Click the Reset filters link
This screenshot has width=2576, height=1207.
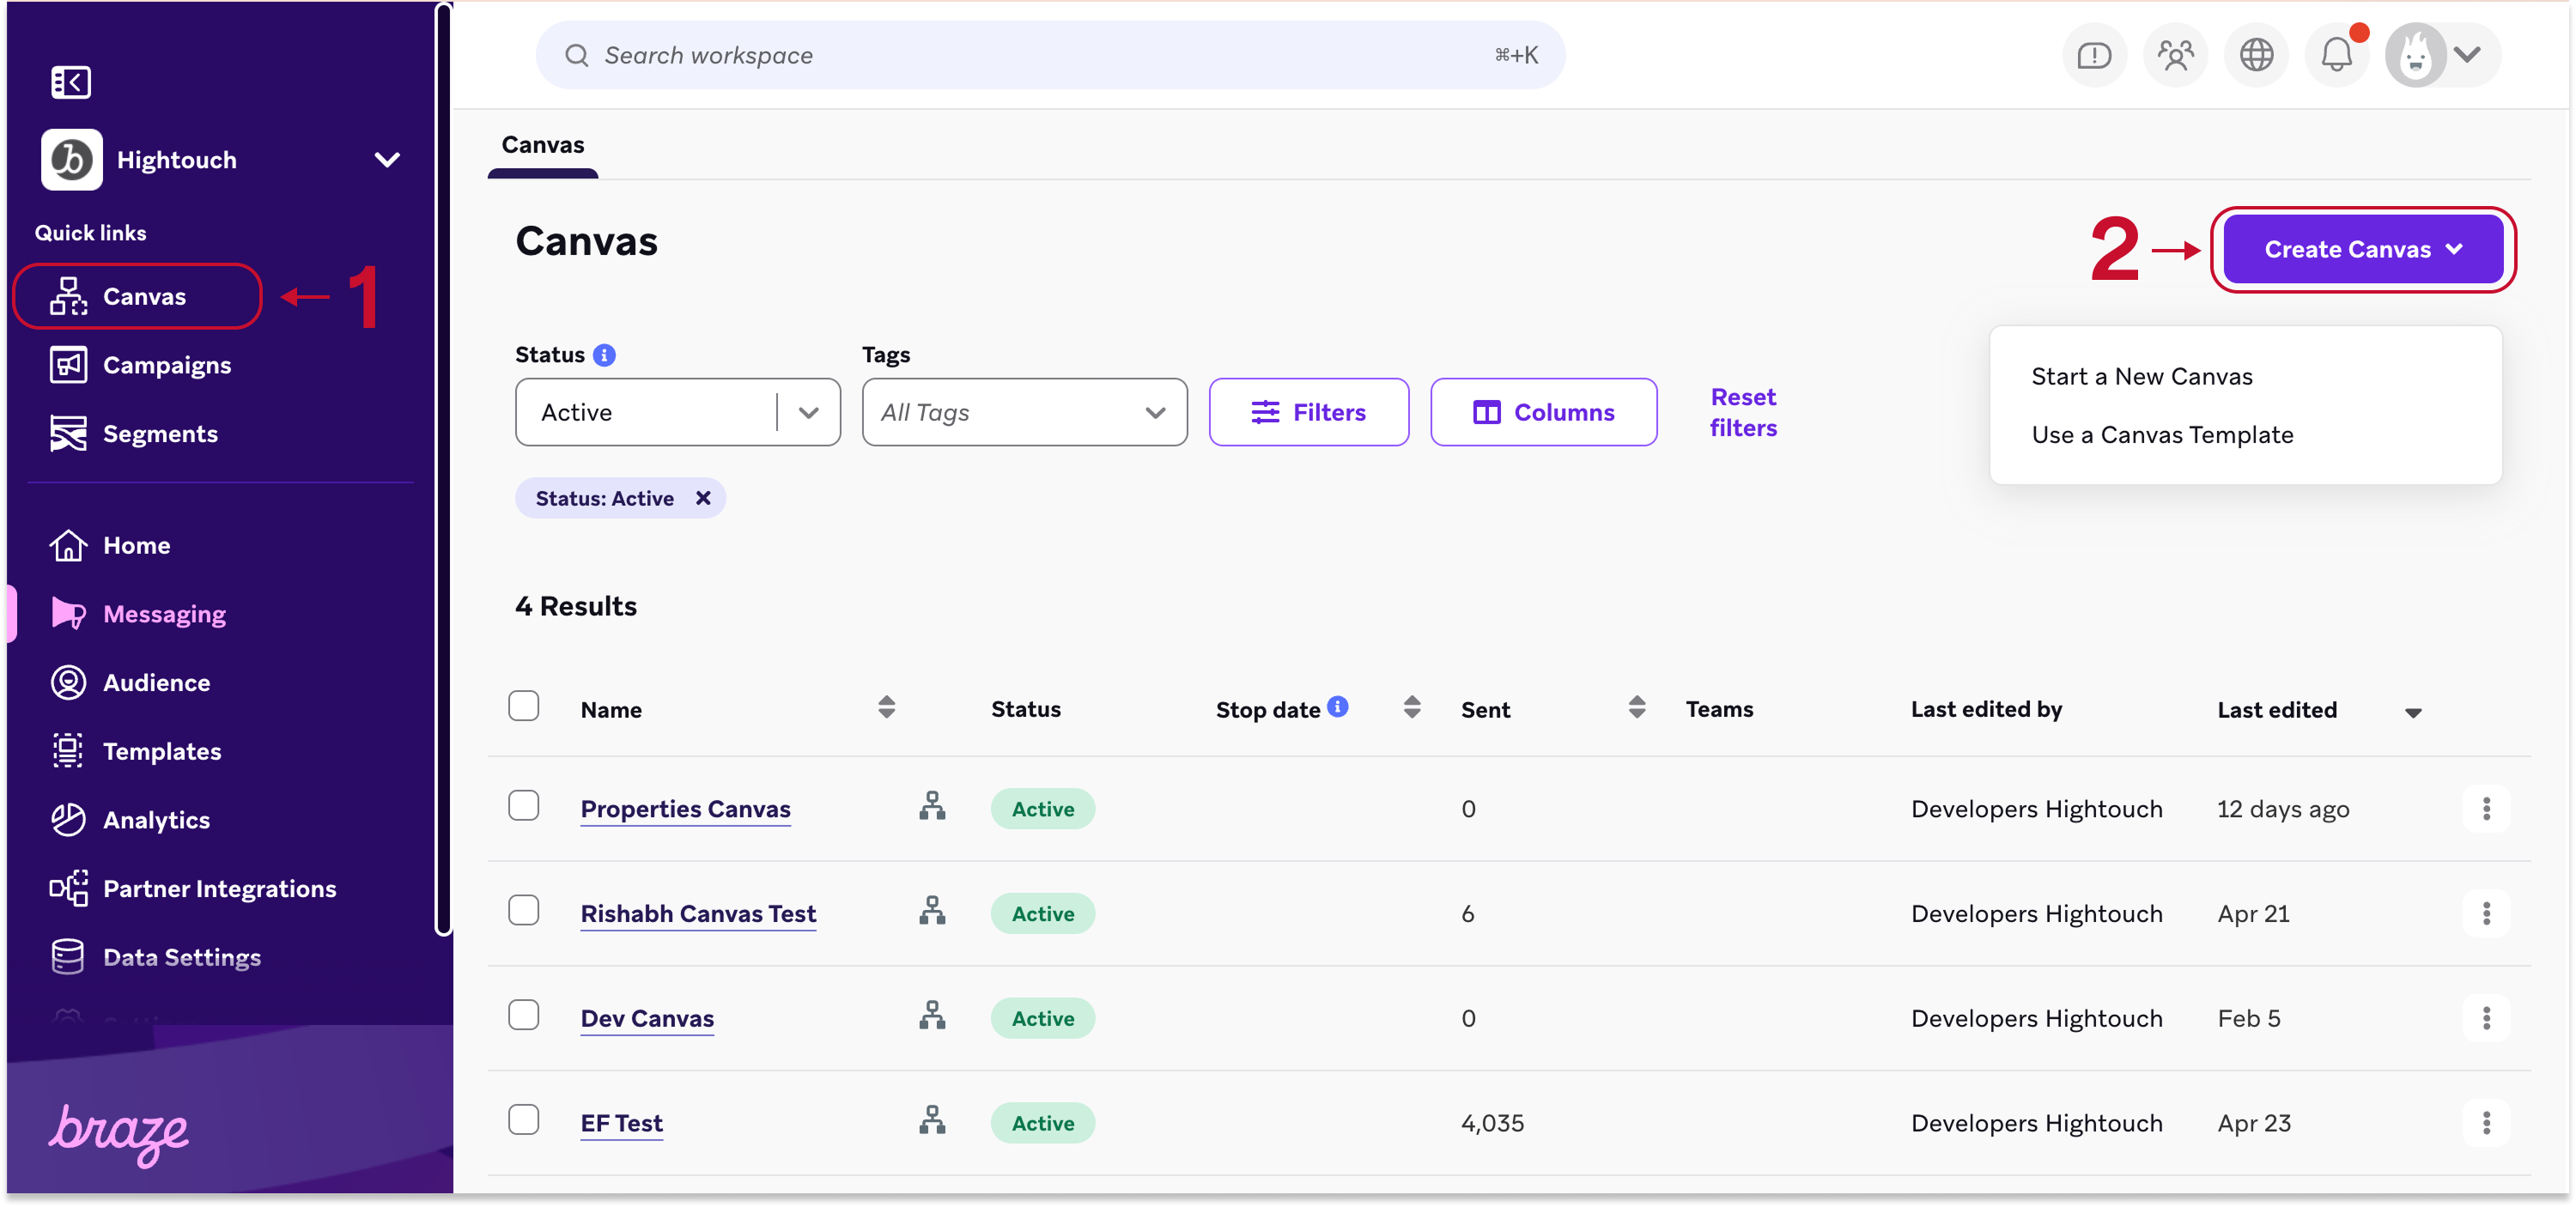(1743, 412)
